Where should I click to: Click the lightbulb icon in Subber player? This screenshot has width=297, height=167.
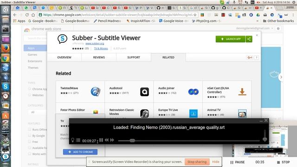click(x=72, y=140)
